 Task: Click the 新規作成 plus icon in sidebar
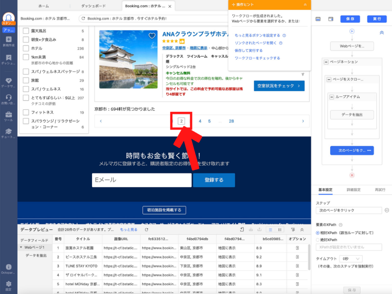[8, 39]
